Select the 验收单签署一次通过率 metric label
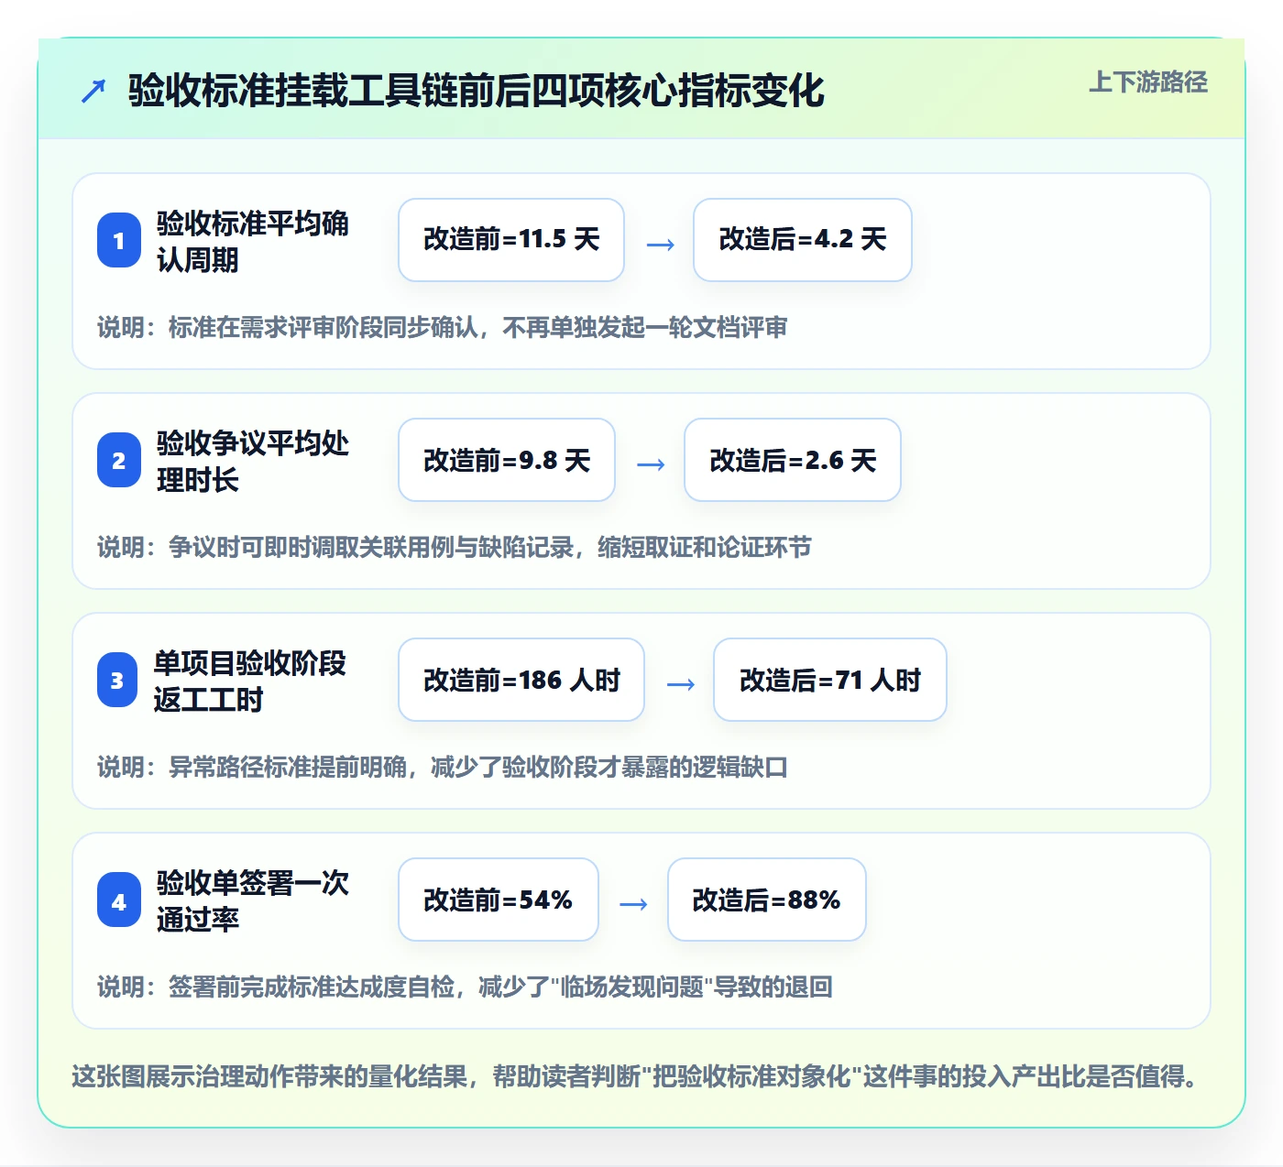Image resolution: width=1283 pixels, height=1167 pixels. [252, 900]
